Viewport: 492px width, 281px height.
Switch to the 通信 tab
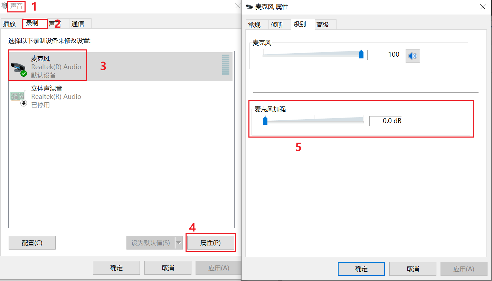tap(78, 24)
